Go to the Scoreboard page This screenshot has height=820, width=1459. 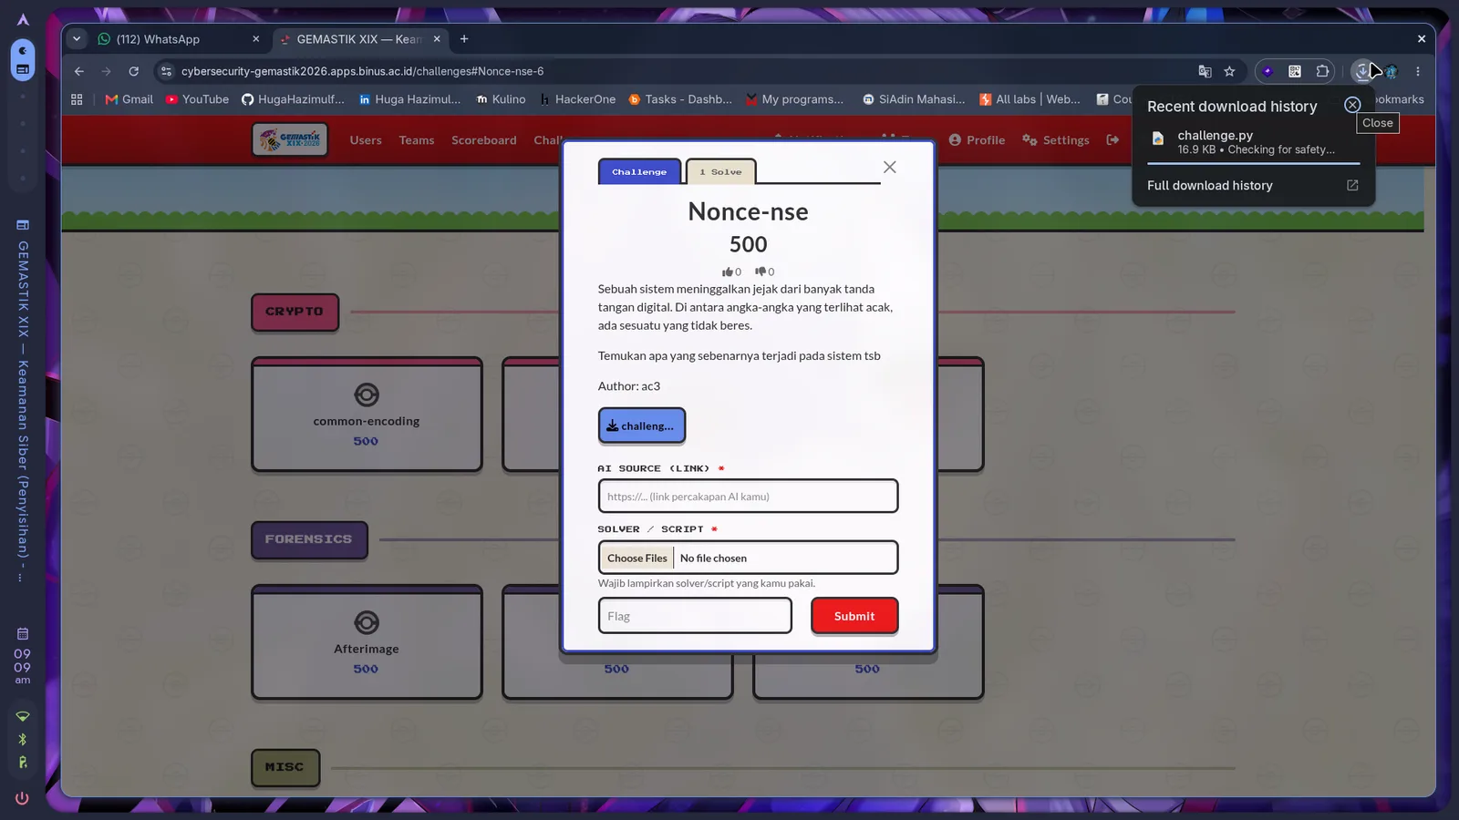point(484,140)
